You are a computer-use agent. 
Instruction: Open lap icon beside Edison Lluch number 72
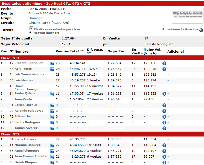click(x=52, y=117)
